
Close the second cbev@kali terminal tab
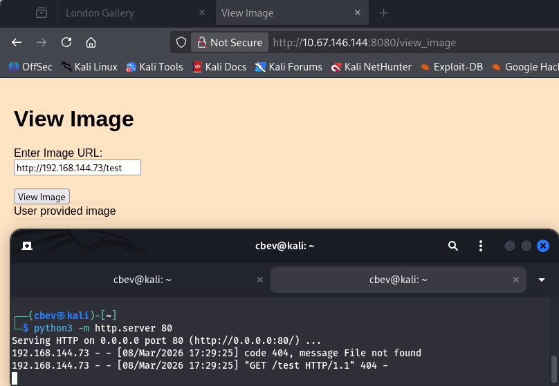[x=516, y=280]
